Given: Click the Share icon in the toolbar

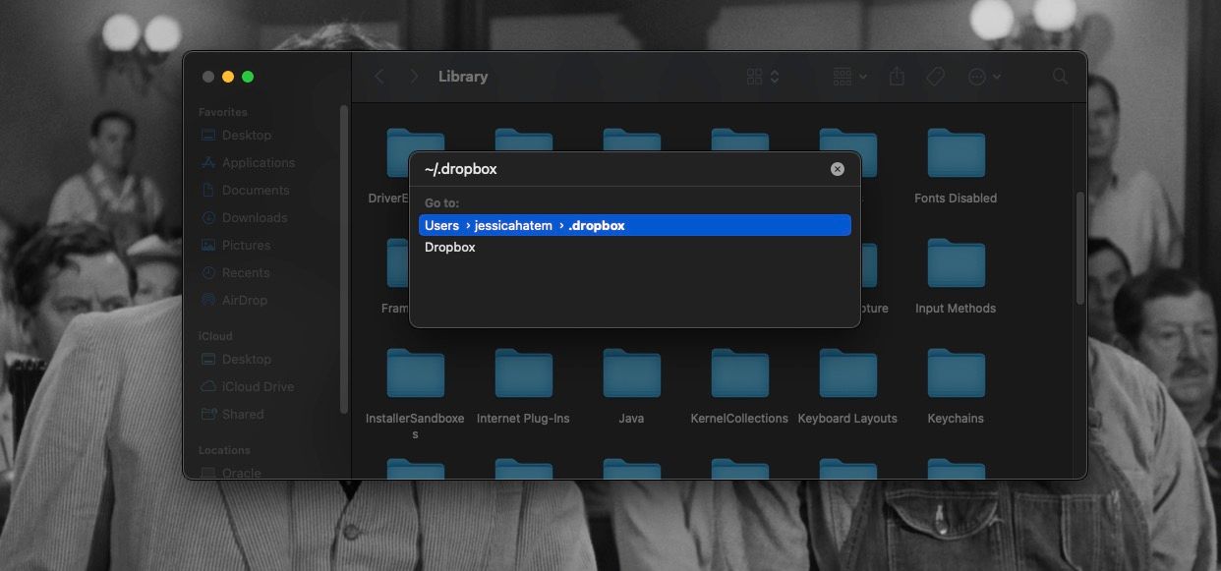Looking at the screenshot, I should pyautogui.click(x=896, y=76).
